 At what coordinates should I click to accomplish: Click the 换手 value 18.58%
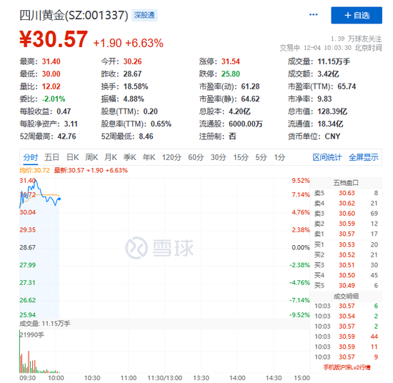click(x=136, y=86)
